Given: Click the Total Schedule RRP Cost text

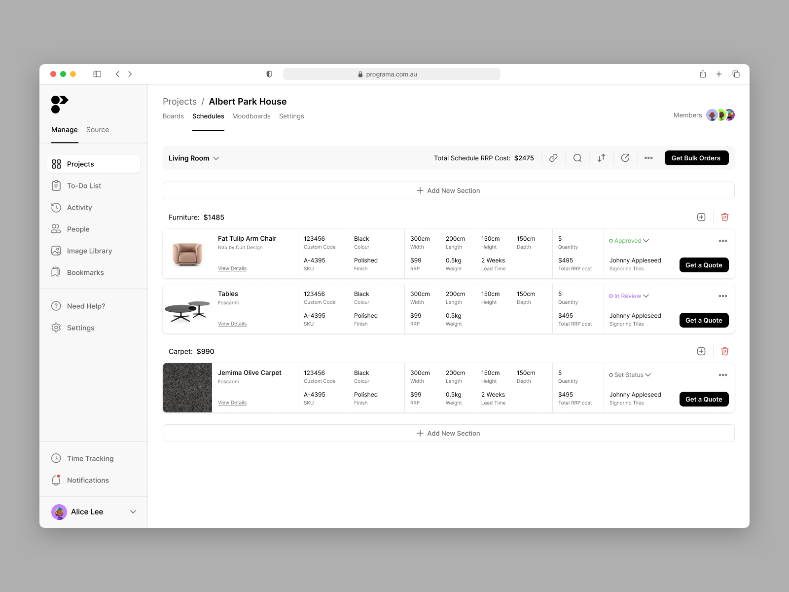Looking at the screenshot, I should (x=484, y=158).
